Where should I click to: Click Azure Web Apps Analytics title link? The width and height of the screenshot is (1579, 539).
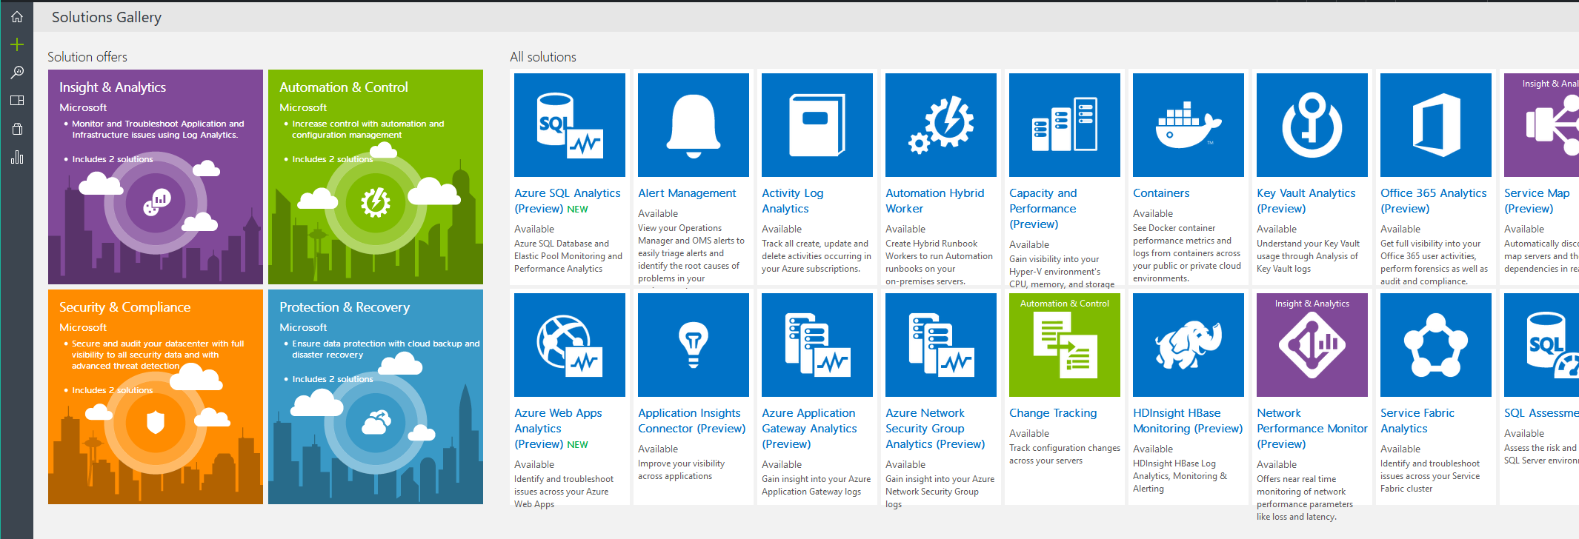point(559,429)
